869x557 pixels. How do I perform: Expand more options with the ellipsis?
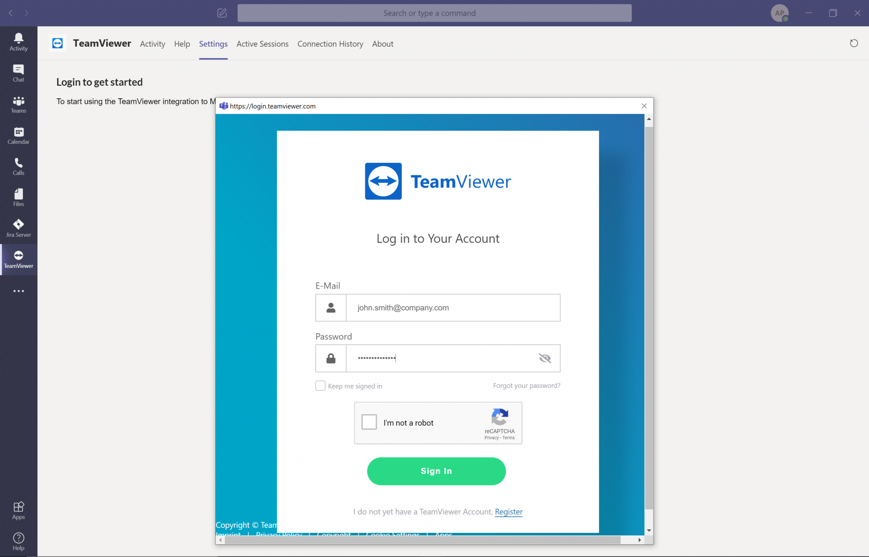[18, 291]
